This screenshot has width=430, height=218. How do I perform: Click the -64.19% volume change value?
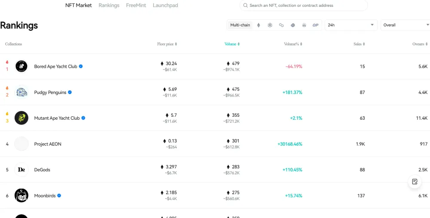click(x=294, y=66)
